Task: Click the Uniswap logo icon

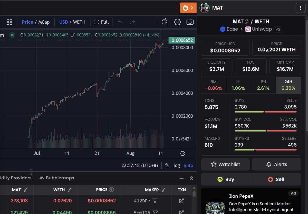Action: 248,29
